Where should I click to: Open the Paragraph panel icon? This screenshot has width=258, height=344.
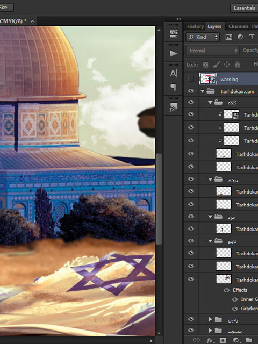coord(174,87)
